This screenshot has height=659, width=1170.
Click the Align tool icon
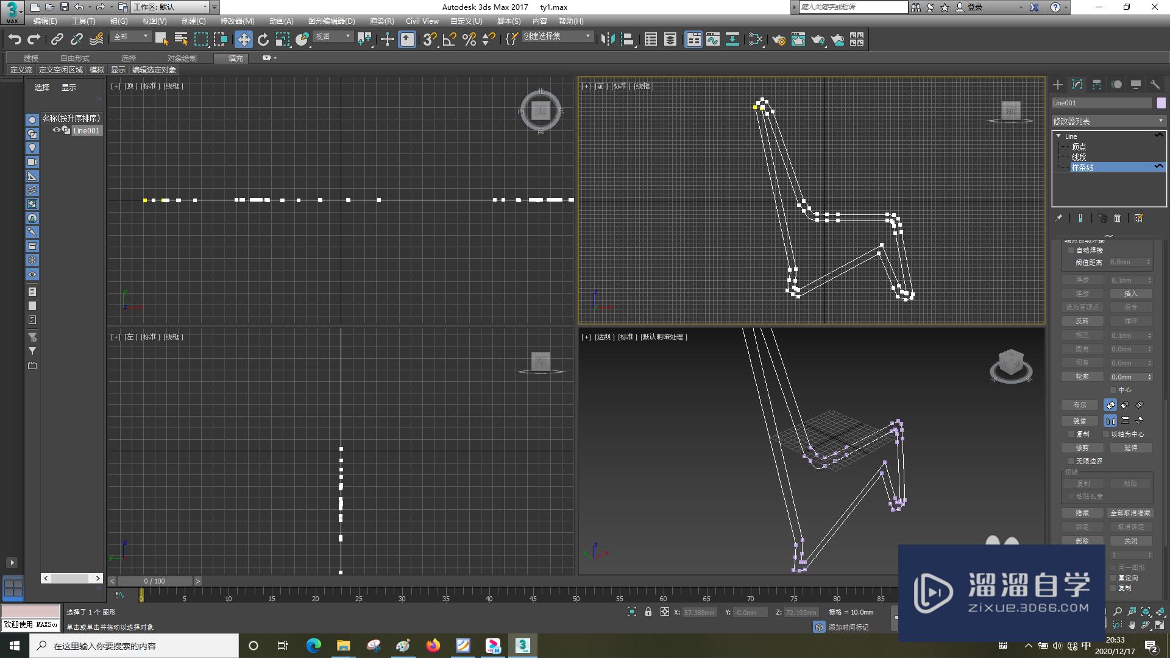(627, 40)
